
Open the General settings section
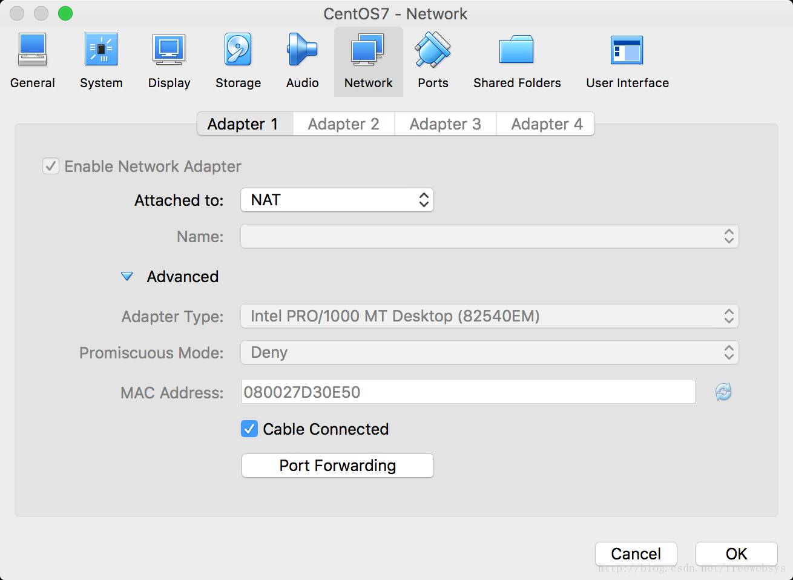tap(33, 61)
